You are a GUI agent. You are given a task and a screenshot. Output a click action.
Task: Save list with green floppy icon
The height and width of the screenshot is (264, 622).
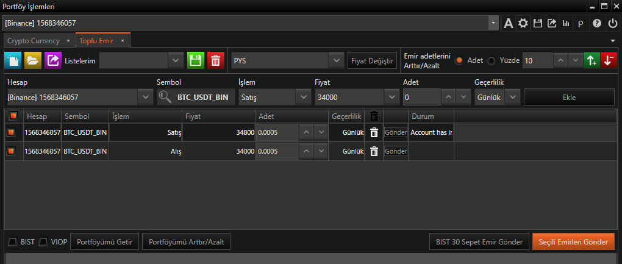pos(195,60)
